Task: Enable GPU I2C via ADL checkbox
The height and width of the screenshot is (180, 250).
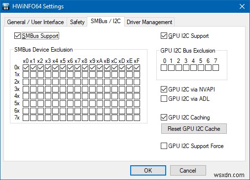Action: (x=164, y=99)
